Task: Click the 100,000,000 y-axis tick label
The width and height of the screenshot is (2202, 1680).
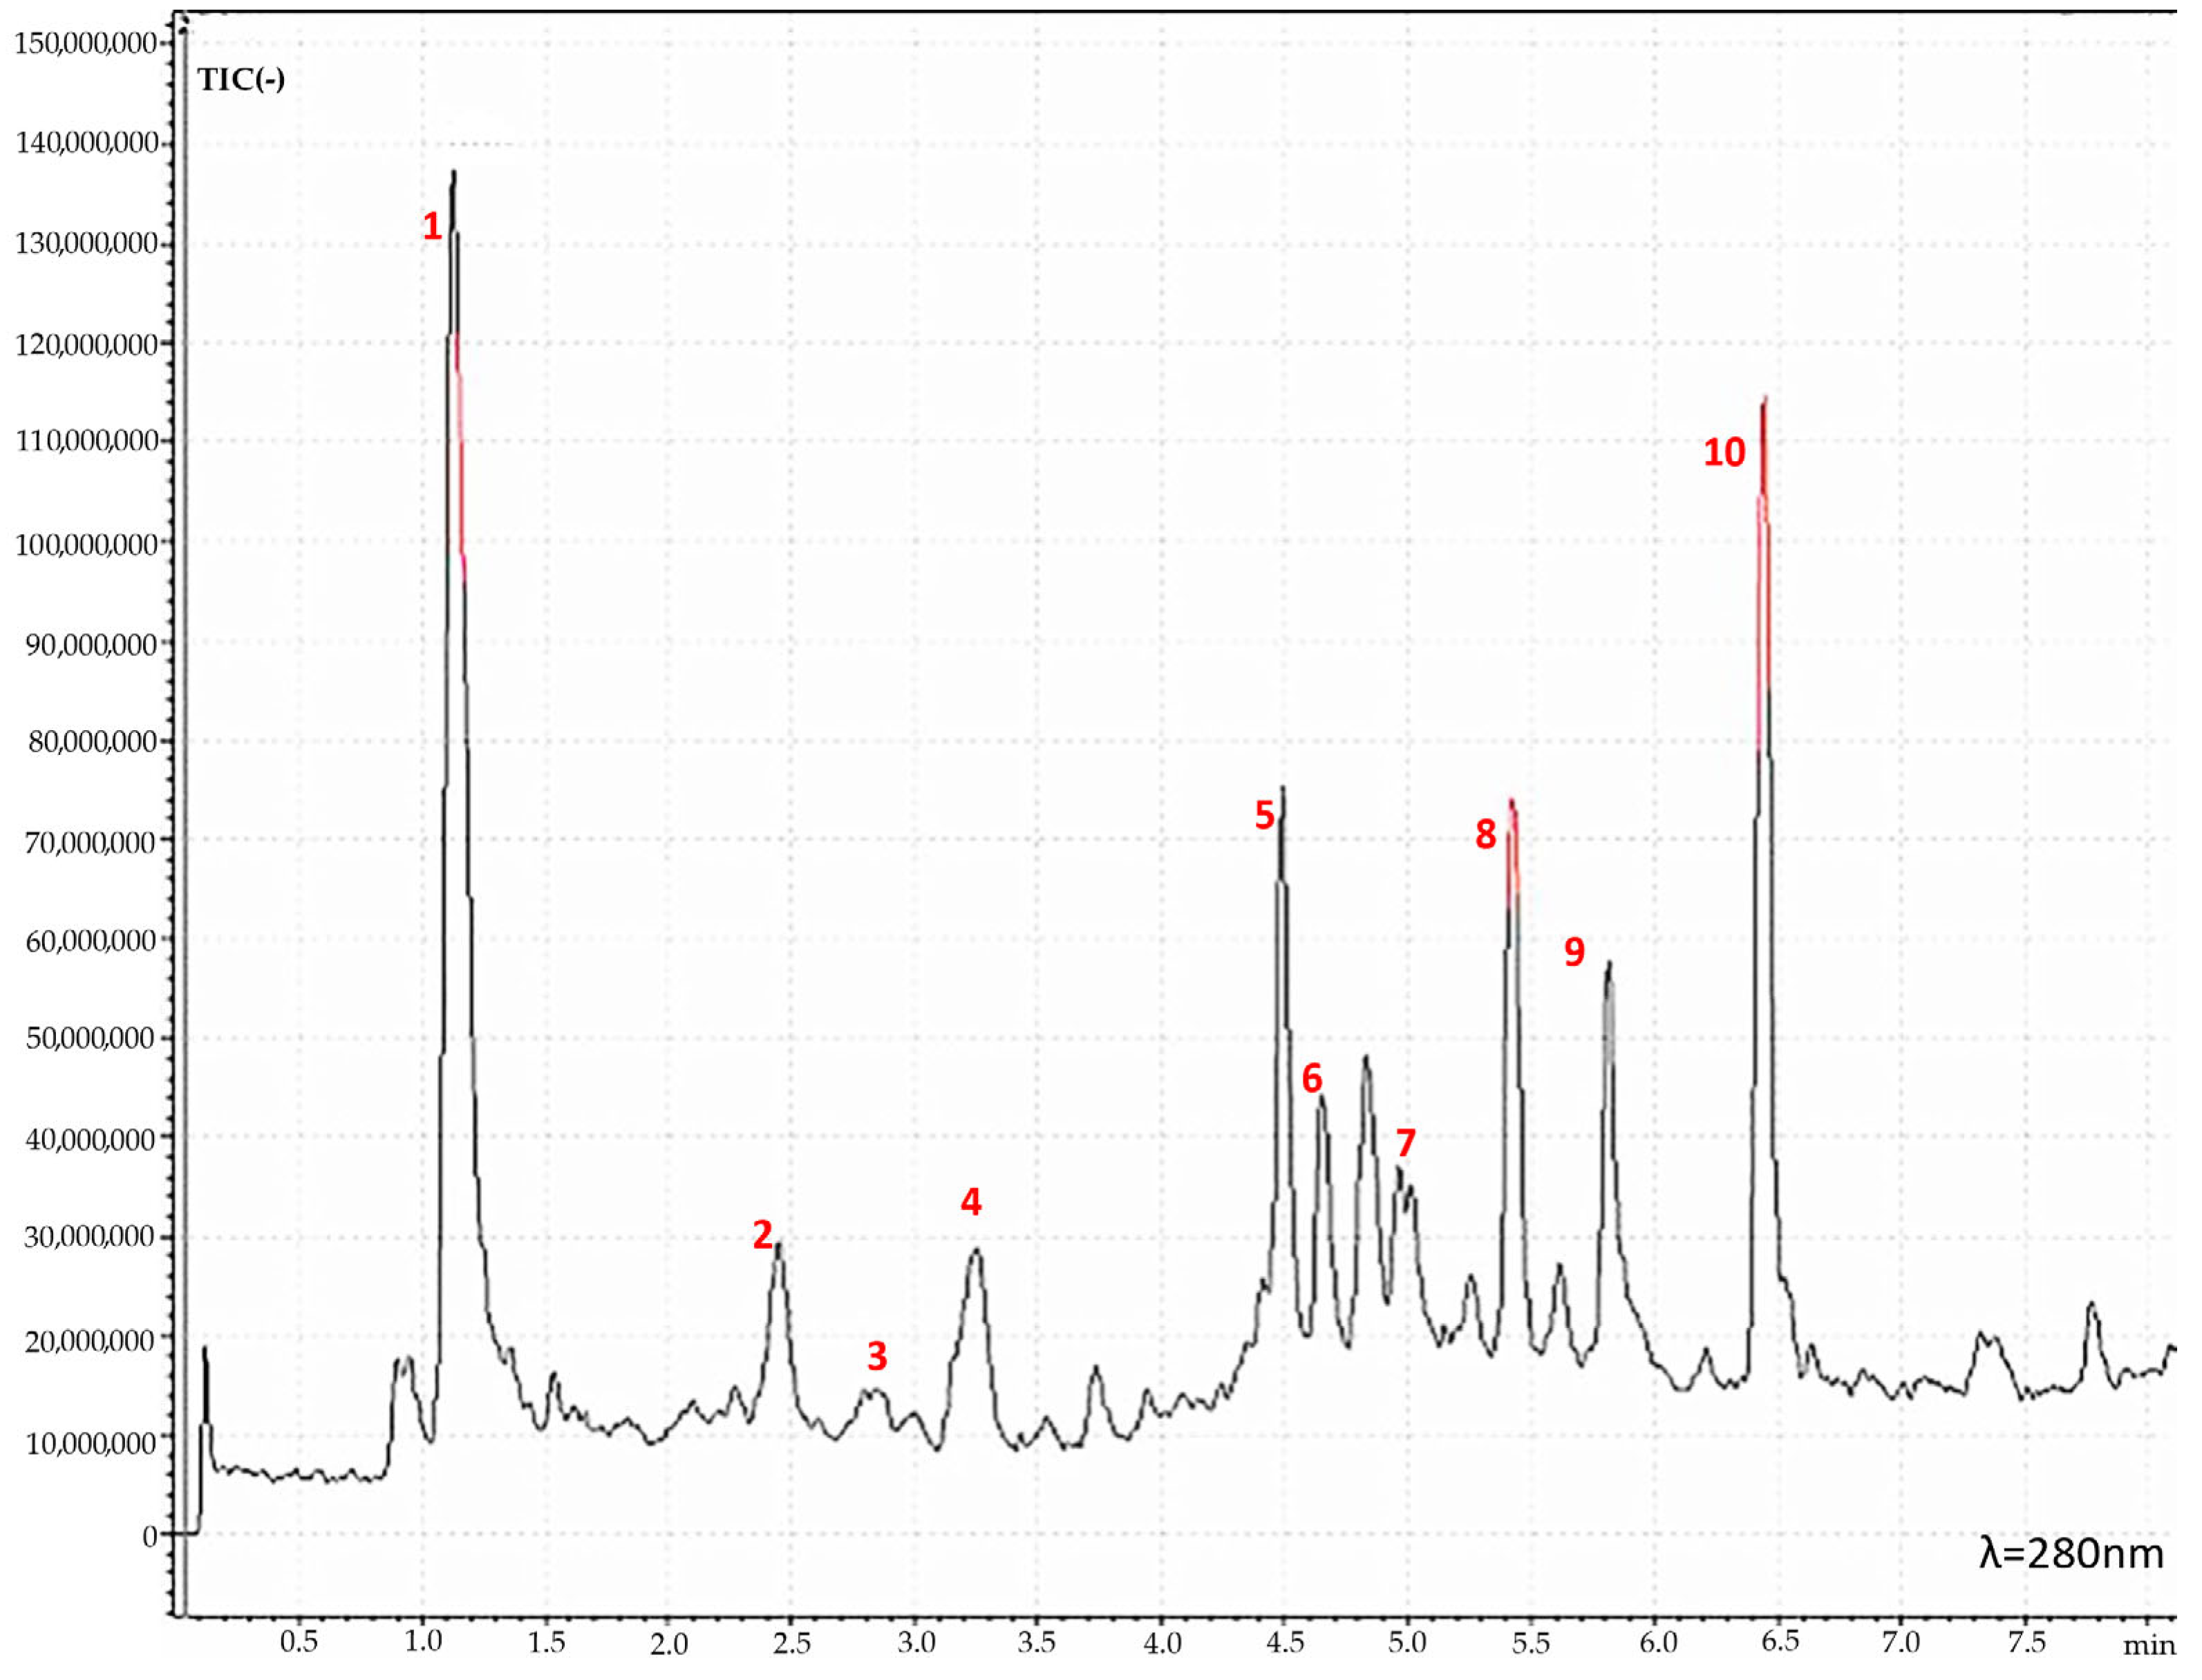Action: click(x=86, y=545)
